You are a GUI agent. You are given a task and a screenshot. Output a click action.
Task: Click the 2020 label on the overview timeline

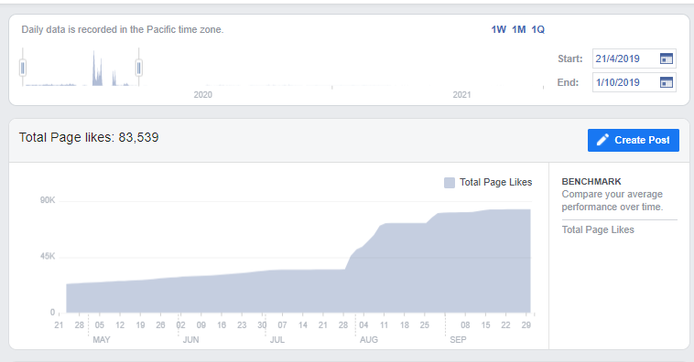[x=202, y=94]
